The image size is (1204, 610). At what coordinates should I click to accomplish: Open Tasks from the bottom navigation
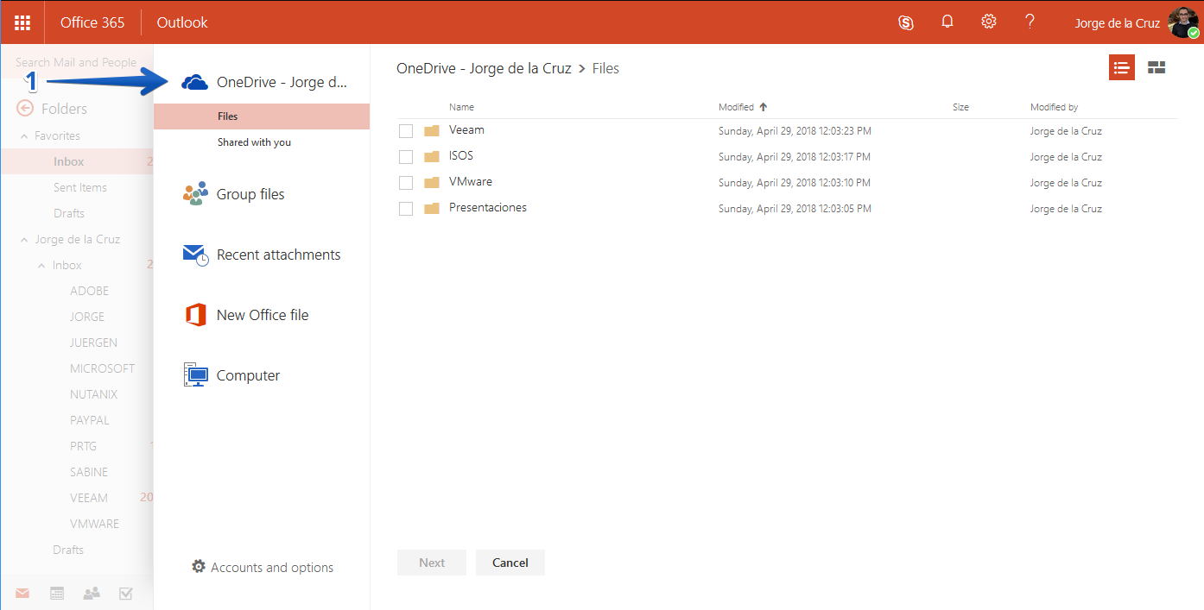click(126, 593)
